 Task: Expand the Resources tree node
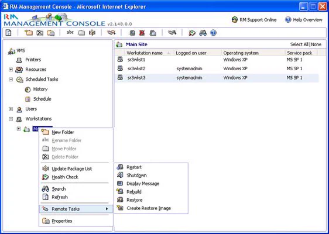pyautogui.click(x=11, y=70)
